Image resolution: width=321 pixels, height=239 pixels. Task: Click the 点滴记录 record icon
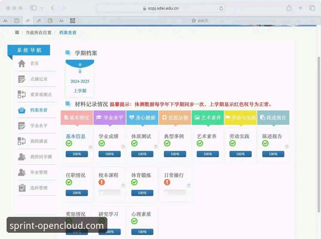click(x=22, y=79)
